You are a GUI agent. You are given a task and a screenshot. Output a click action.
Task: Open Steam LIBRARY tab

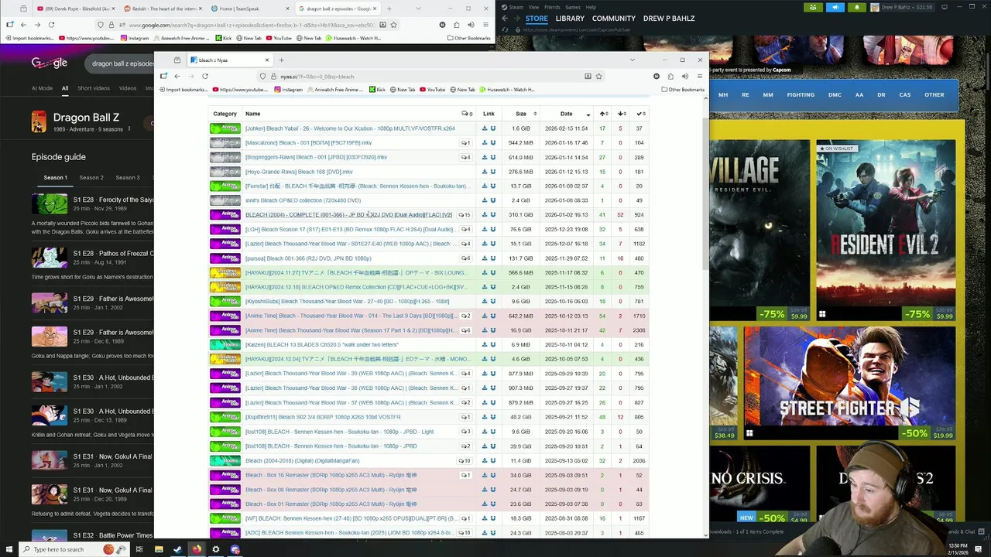[x=570, y=18]
